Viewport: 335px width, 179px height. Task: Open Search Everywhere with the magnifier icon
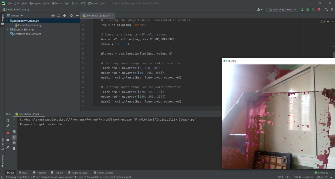coord(326,9)
